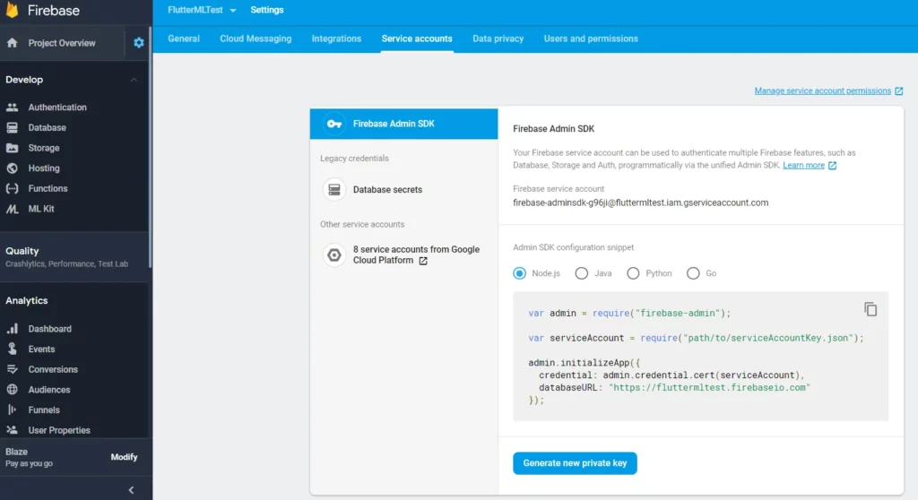Click the Admin SDK configuration snippet label
918x500 pixels.
pyautogui.click(x=573, y=247)
